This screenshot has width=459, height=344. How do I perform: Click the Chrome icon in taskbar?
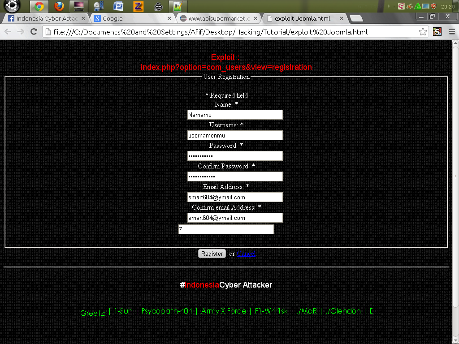[x=39, y=6]
